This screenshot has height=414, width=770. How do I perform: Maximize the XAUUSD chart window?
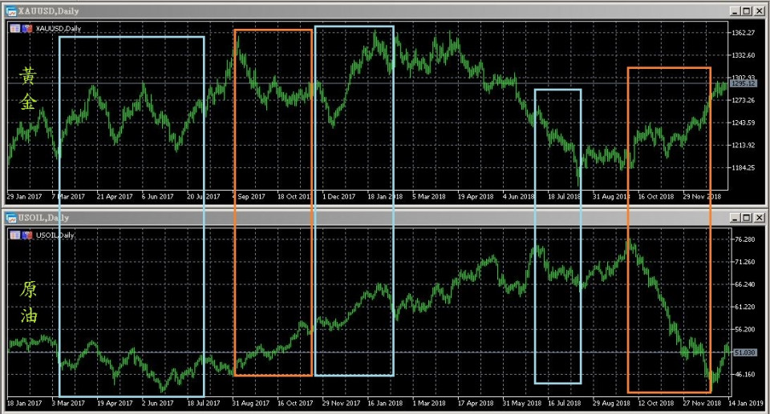747,11
